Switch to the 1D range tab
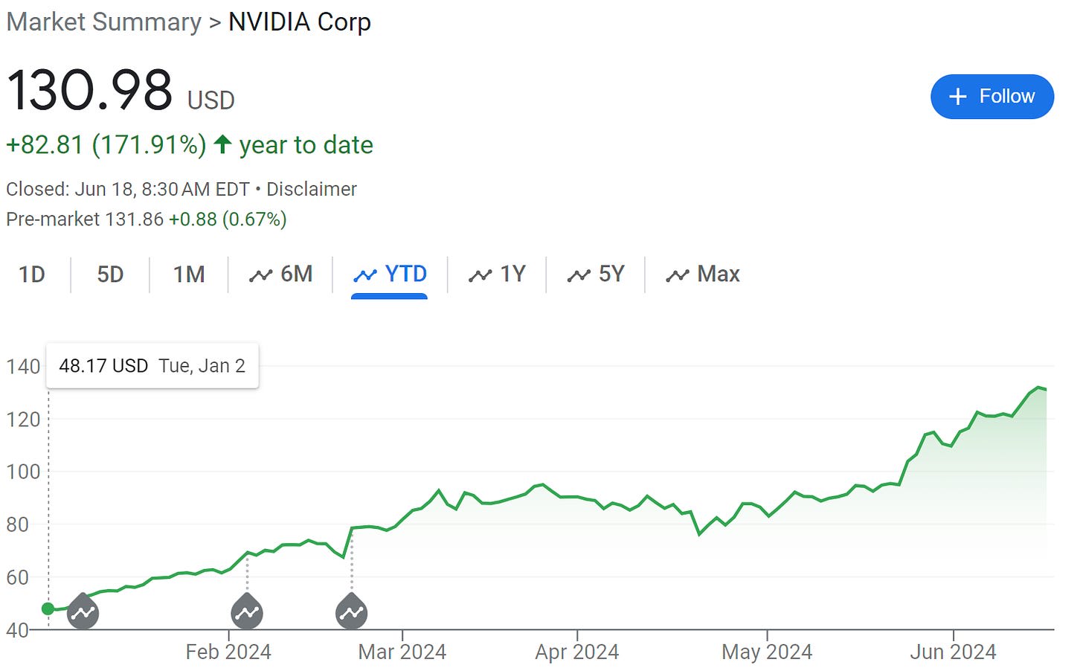The image size is (1083, 671). (x=32, y=274)
